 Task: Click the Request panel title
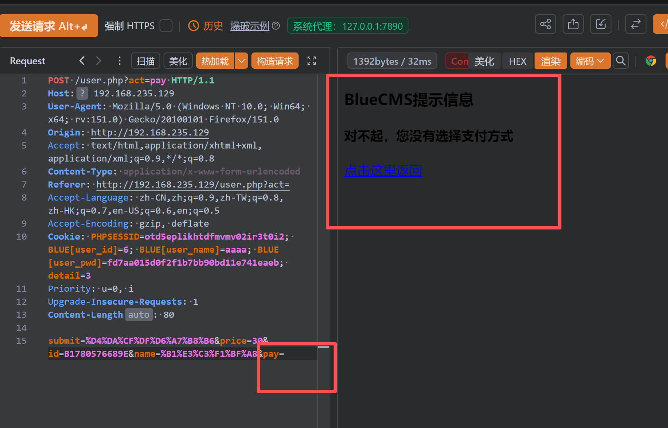pos(27,61)
